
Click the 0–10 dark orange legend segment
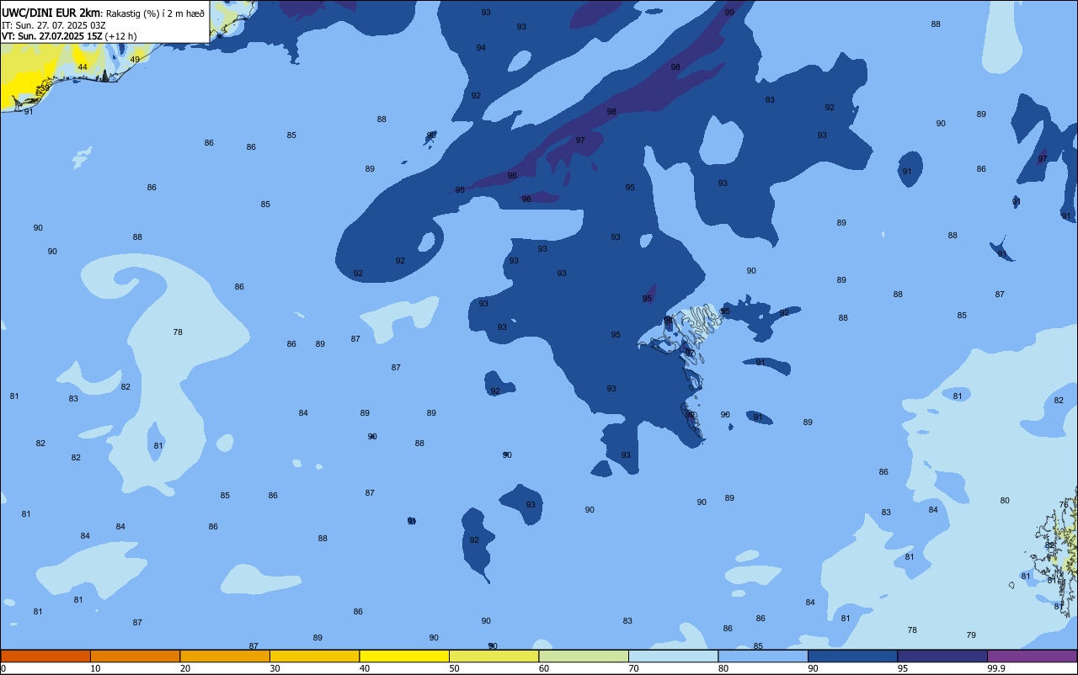[x=45, y=656]
